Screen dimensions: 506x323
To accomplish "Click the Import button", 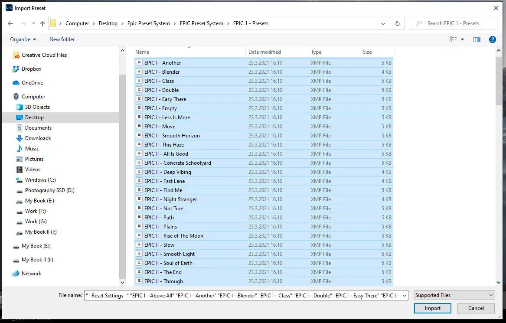I will (x=432, y=308).
